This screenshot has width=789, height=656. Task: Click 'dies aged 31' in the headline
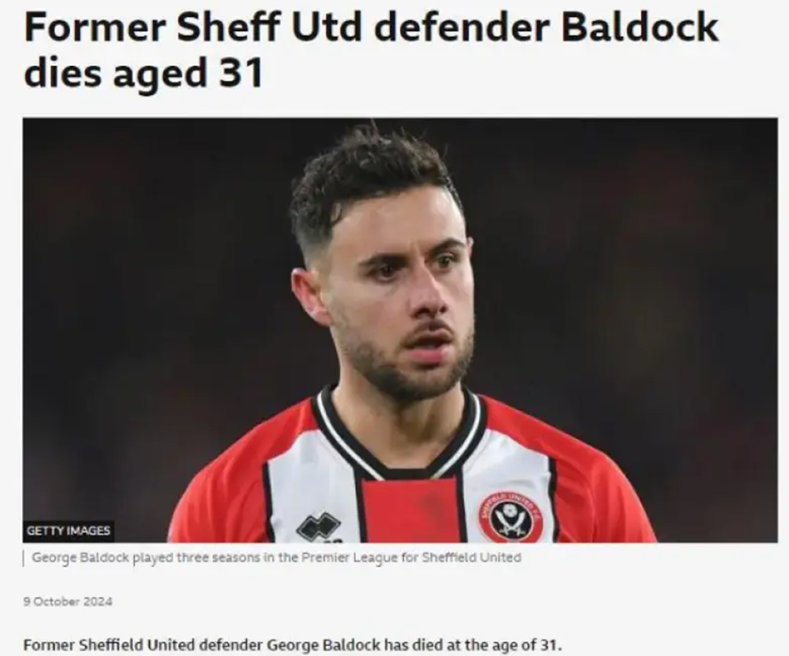click(144, 74)
